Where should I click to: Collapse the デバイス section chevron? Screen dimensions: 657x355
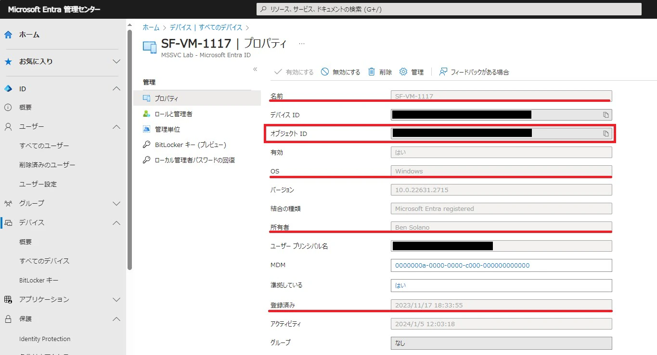click(x=116, y=223)
